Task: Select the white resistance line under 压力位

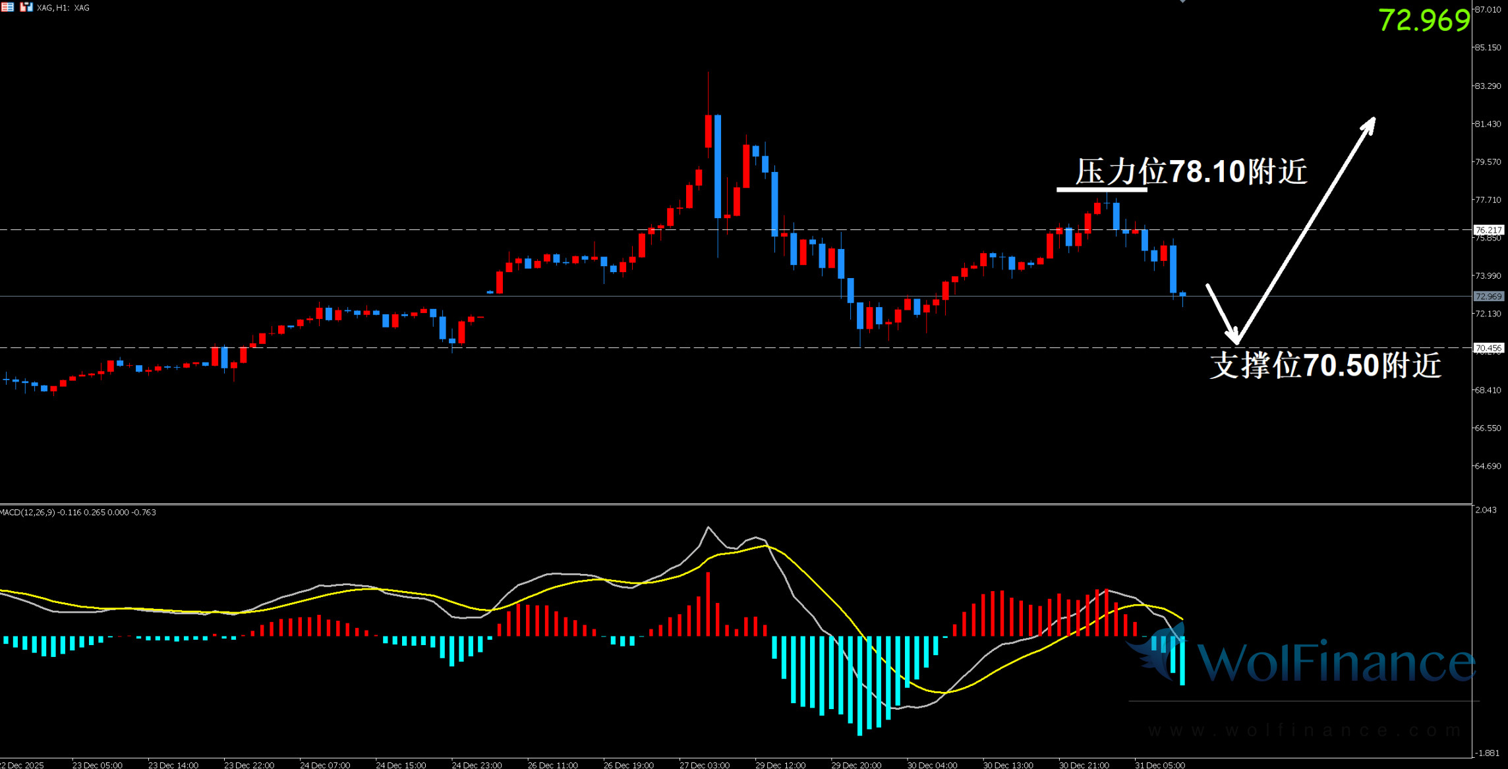Action: click(1101, 190)
